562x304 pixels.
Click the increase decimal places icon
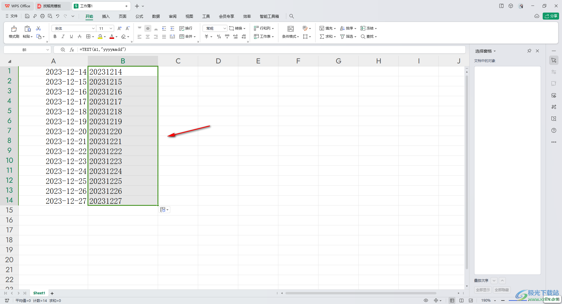point(235,37)
